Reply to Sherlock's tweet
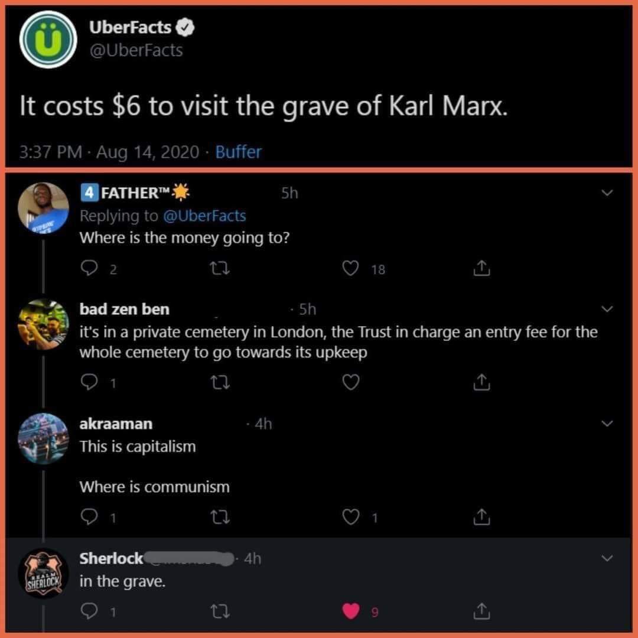The width and height of the screenshot is (638, 638). pos(89,611)
